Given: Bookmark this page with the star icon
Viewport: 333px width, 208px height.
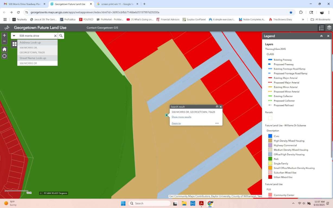Looking at the screenshot, I should coord(291,12).
